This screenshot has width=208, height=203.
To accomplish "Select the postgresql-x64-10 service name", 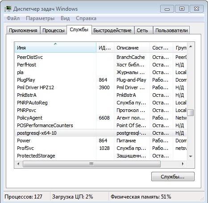I will [x=37, y=133].
